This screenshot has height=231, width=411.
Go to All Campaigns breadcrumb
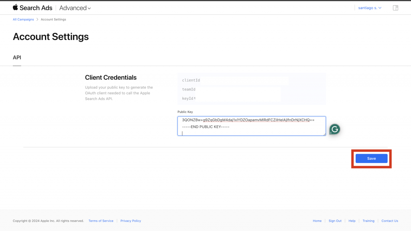click(23, 19)
